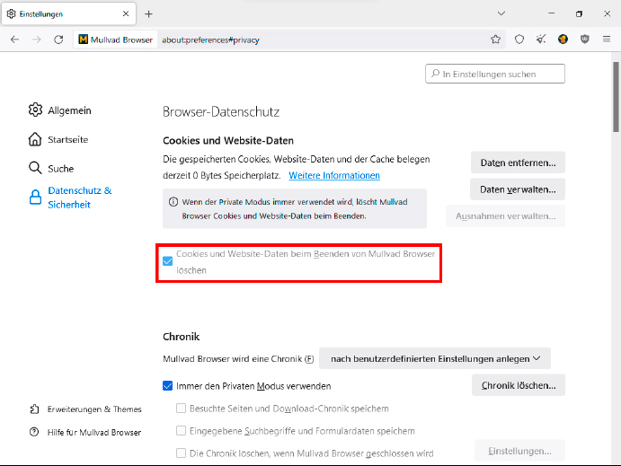Image resolution: width=621 pixels, height=466 pixels.
Task: Click the house icon next to Startseite
Action: coord(35,139)
